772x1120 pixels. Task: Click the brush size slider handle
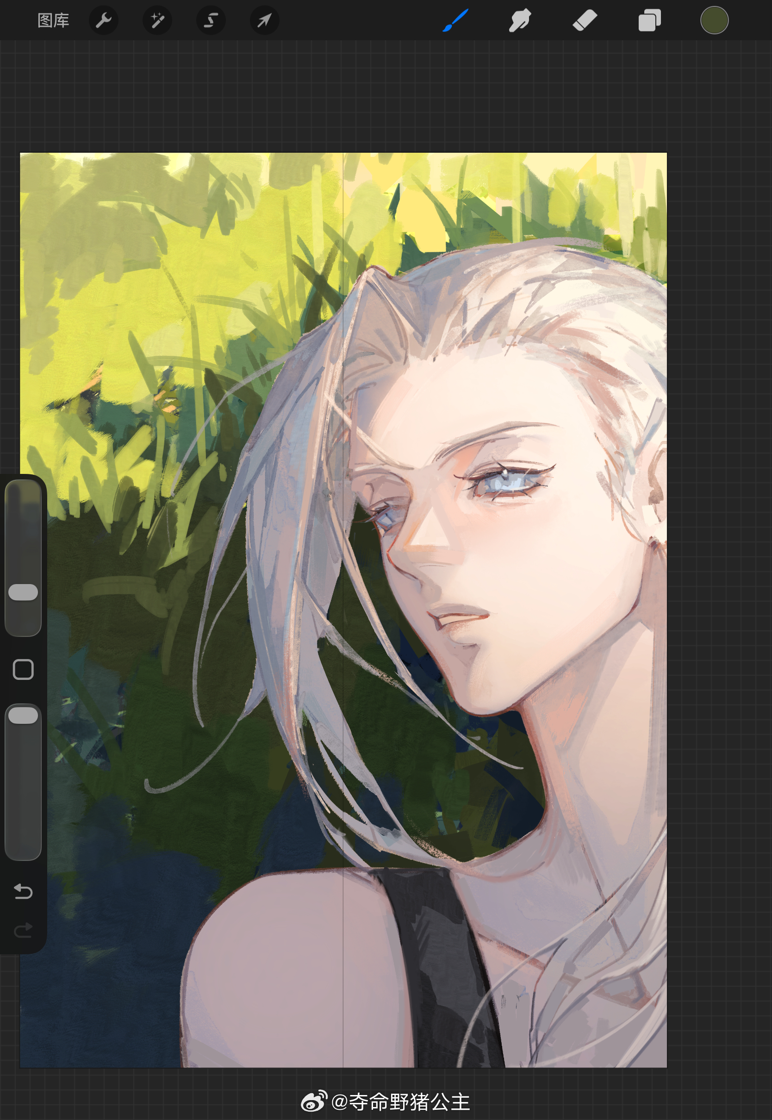pos(23,592)
